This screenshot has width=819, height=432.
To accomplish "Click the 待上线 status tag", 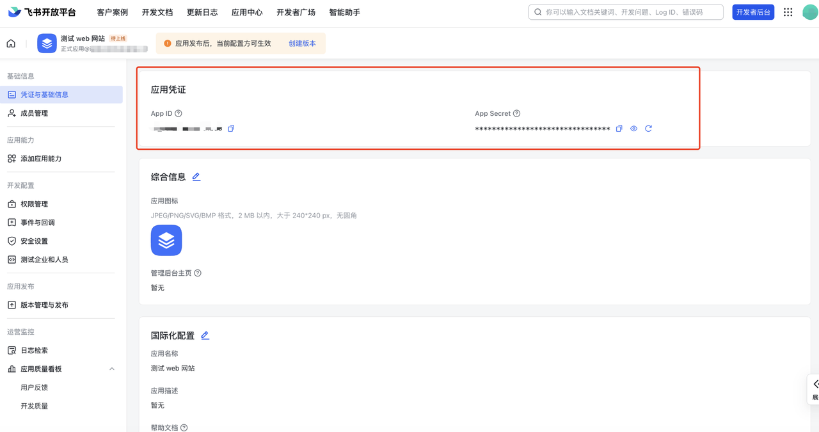I will pyautogui.click(x=118, y=38).
